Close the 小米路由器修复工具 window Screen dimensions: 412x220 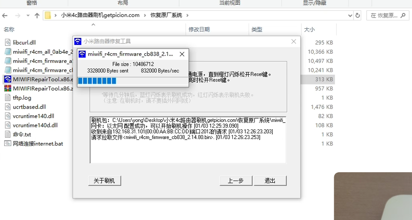294,41
